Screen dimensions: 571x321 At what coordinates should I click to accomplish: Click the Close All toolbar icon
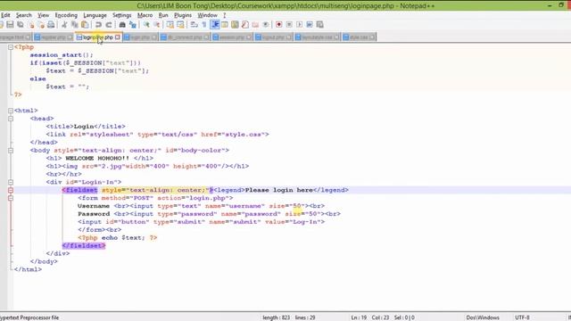(x=41, y=25)
